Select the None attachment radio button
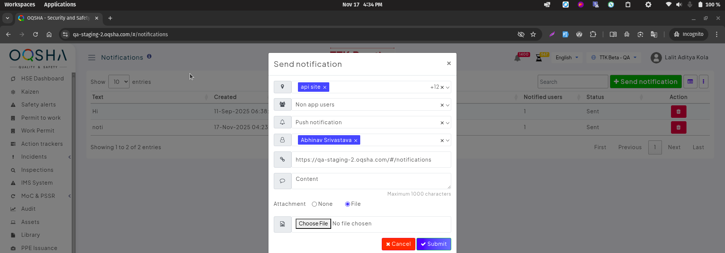The height and width of the screenshot is (253, 725). (314, 204)
